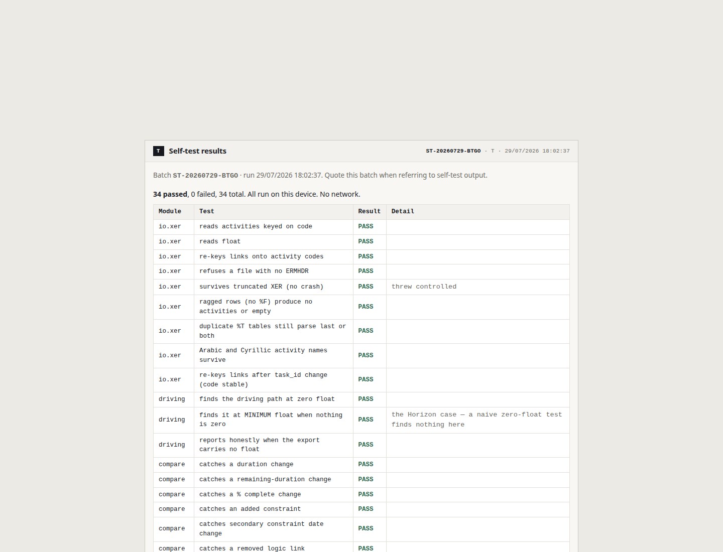
Task: Select 'survives truncated XER (no crash)' test
Action: coord(274,287)
